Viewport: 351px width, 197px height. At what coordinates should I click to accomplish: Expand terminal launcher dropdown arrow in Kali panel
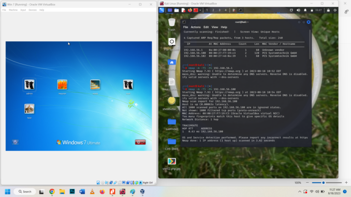click(200, 10)
